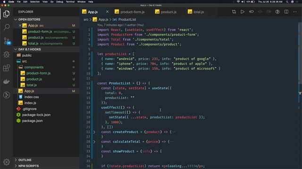302x169 pixels.
Task: Open the Apple menu
Action: 4,2
